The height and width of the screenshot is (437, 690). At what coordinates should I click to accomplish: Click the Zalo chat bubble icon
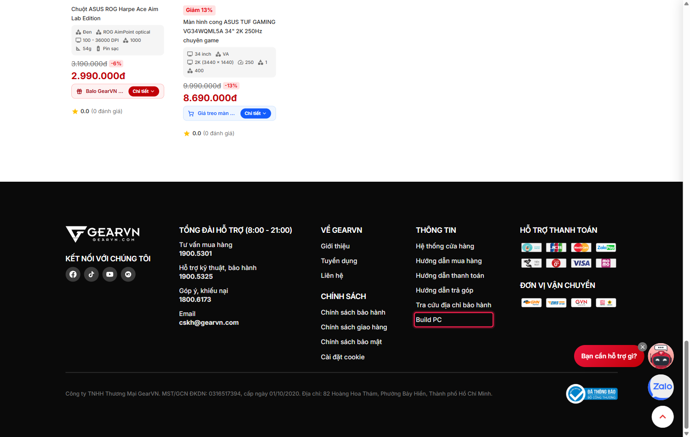661,387
